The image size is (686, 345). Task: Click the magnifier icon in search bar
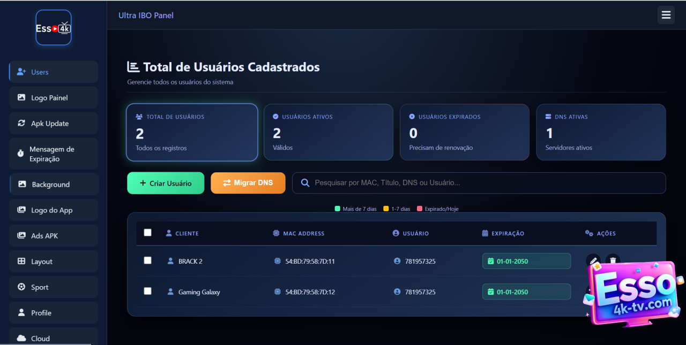coord(305,183)
